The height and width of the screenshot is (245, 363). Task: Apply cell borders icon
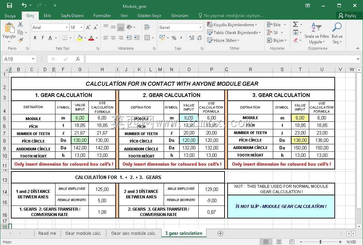click(65, 37)
